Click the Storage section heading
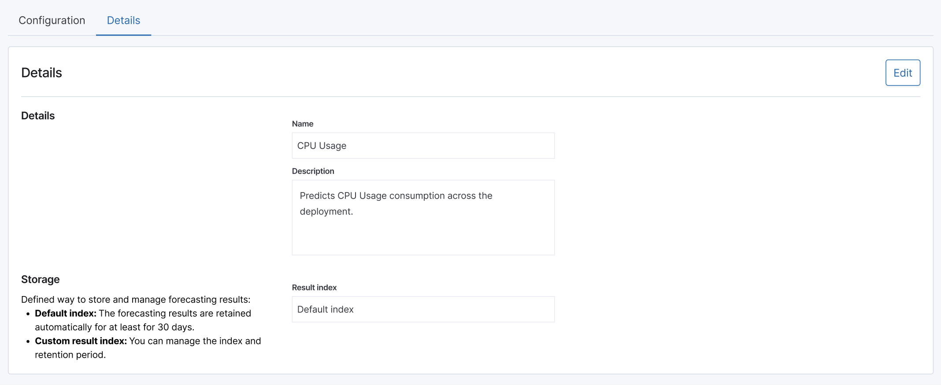 (41, 279)
